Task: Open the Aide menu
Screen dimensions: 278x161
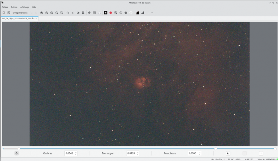Action: pos(34,7)
